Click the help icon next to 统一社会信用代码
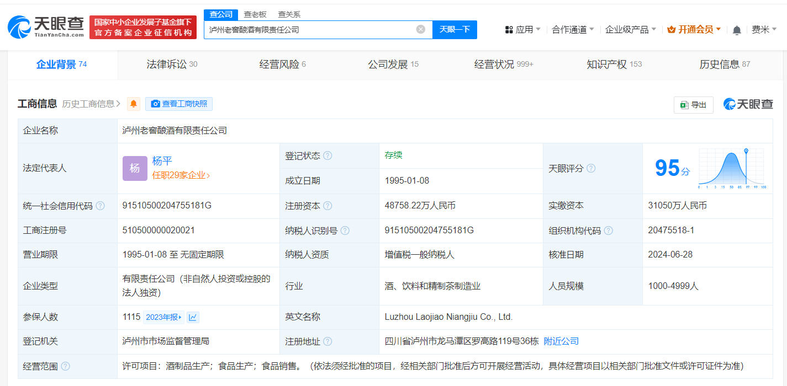The width and height of the screenshot is (787, 386). tap(100, 206)
